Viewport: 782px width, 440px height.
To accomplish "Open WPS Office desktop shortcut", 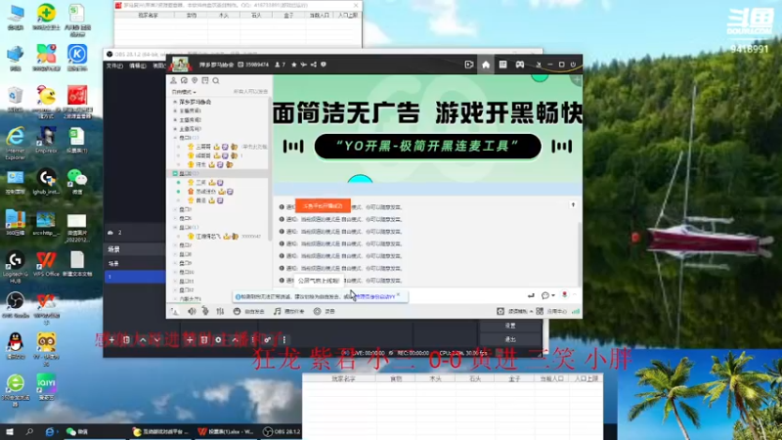I will click(x=46, y=264).
